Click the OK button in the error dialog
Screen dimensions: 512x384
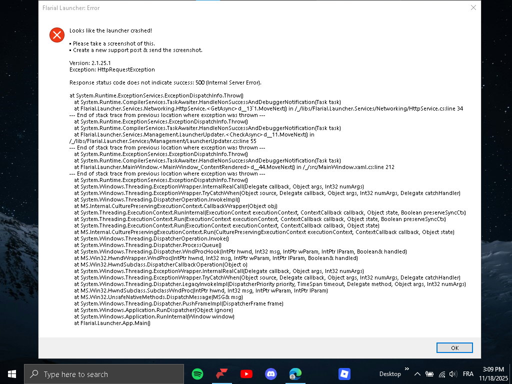[x=454, y=348]
